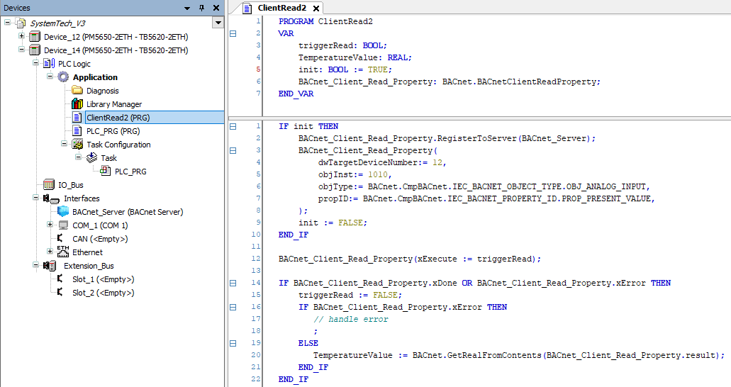The width and height of the screenshot is (731, 387).
Task: Select BACnet_Server (BACnet Server) item
Action: coord(128,212)
